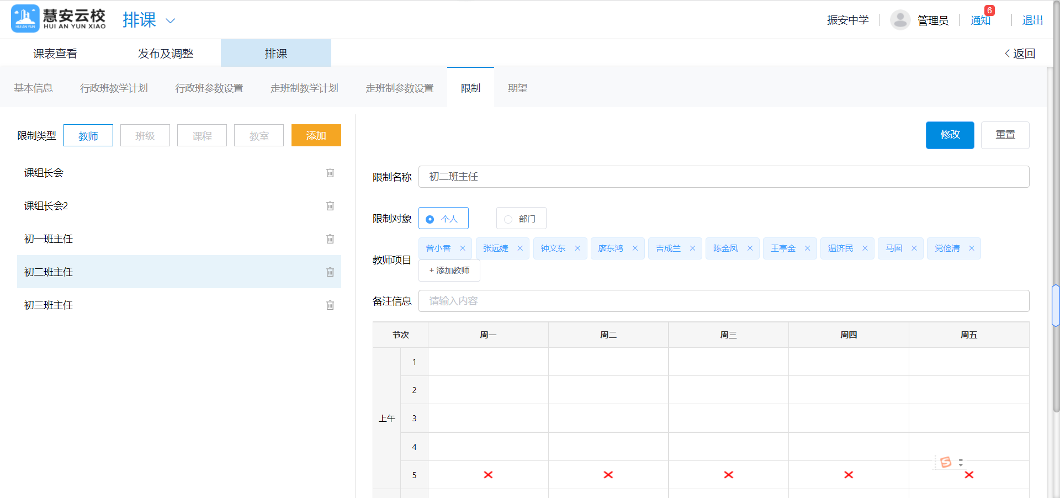Viewport: 1060px width, 498px height.
Task: Select 课组长会2 in restriction list
Action: [179, 206]
